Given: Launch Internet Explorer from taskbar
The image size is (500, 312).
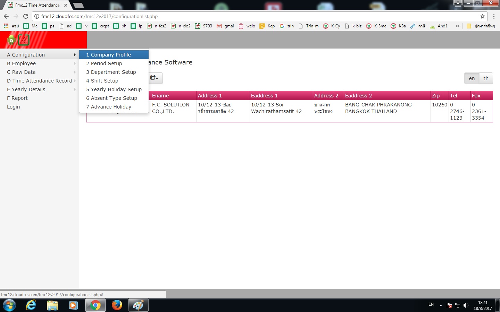Looking at the screenshot, I should click(31, 305).
